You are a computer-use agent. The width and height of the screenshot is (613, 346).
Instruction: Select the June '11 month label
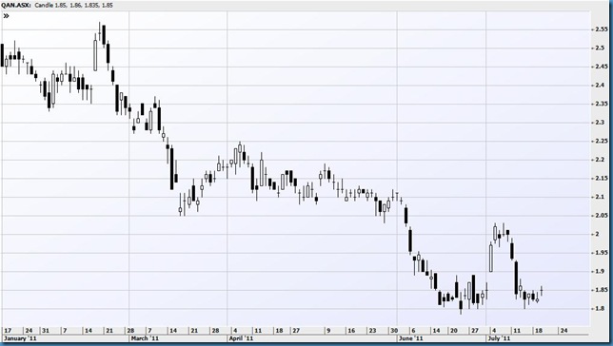tap(411, 338)
